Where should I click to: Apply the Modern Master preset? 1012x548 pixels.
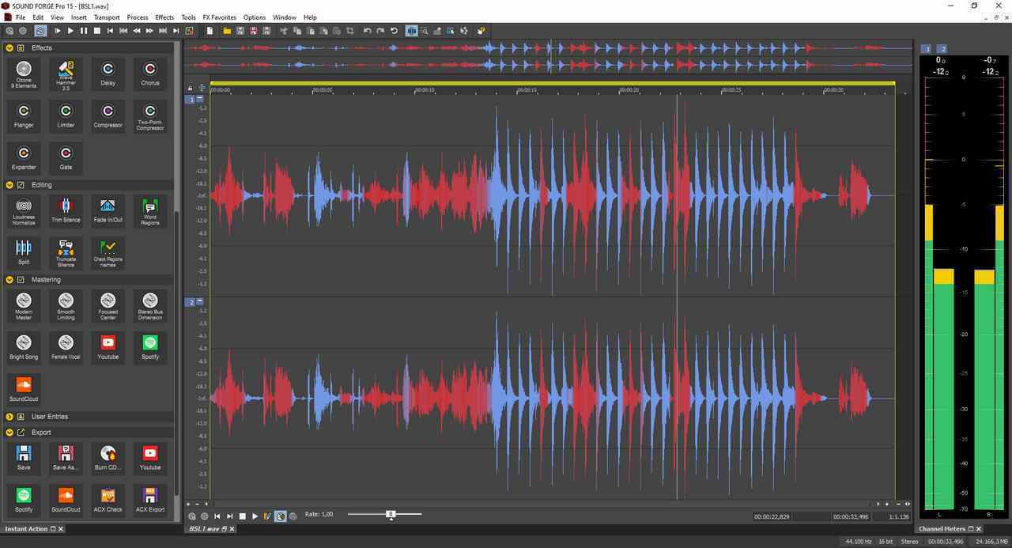24,305
